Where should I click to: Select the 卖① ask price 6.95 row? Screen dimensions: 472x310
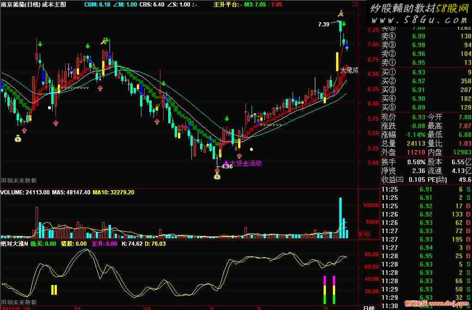tap(426, 62)
